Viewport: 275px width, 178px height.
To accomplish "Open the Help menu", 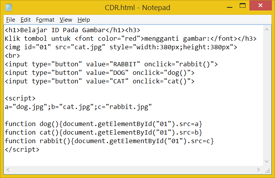I will 84,20.
